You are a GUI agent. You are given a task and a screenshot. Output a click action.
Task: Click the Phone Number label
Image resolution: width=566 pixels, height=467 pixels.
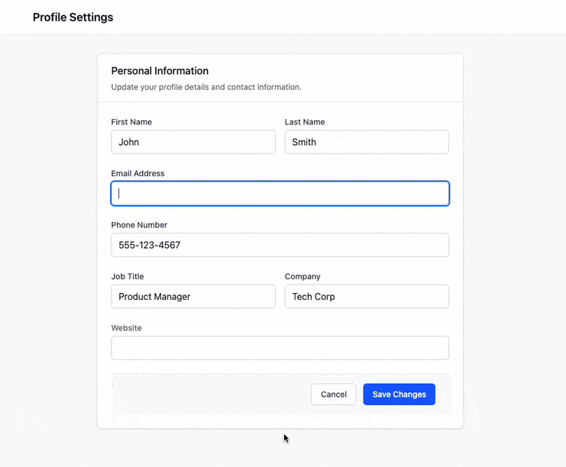[139, 225]
